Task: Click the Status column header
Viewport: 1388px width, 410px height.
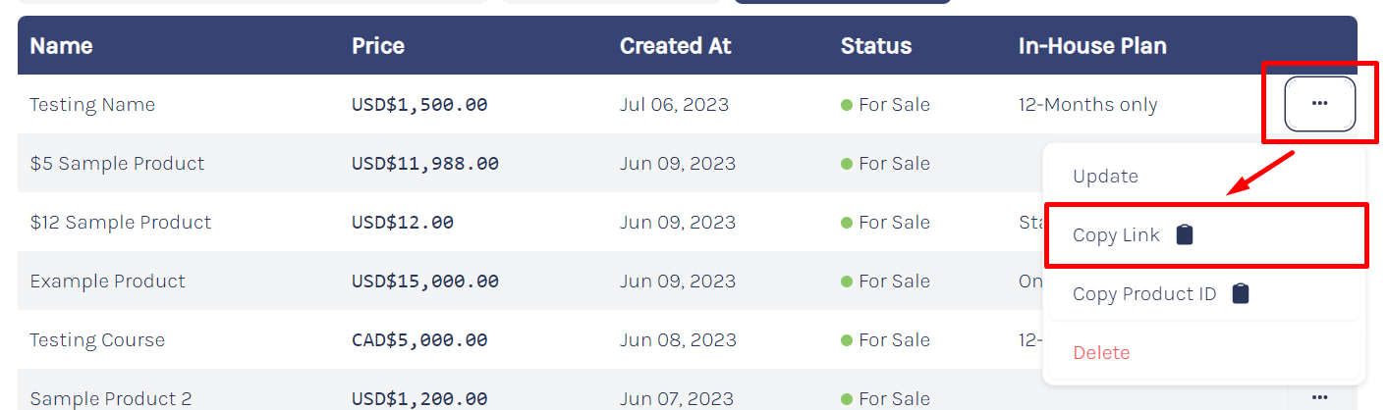Action: pos(876,46)
